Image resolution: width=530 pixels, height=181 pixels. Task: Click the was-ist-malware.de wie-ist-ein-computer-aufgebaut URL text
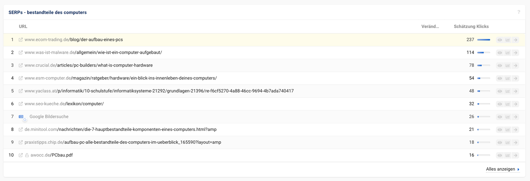(93, 52)
